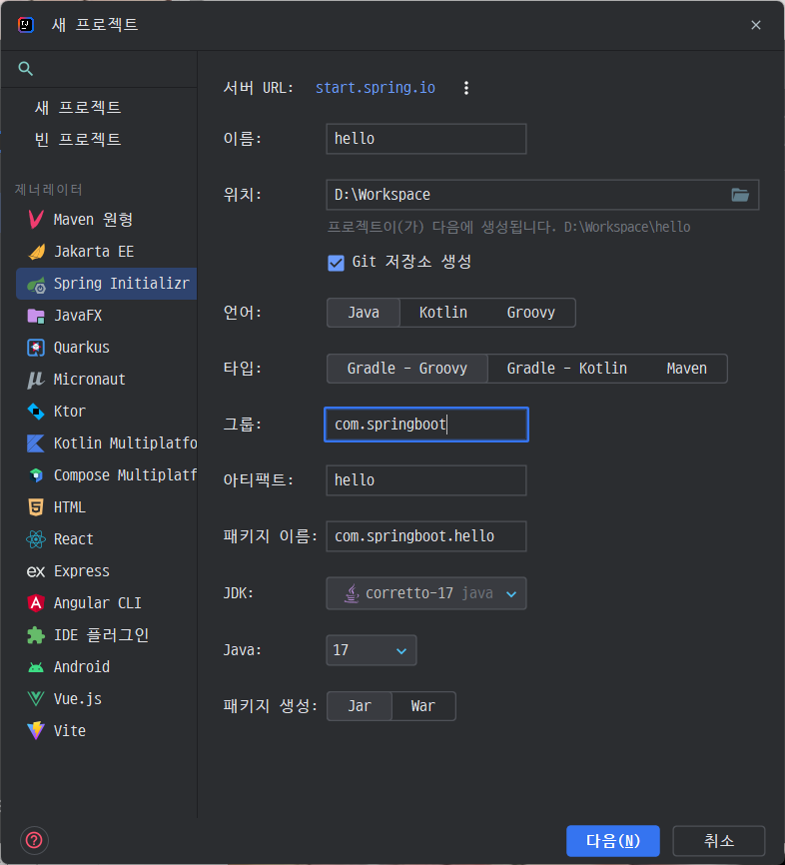Click the artifact field containing hello
The width and height of the screenshot is (785, 865).
(426, 479)
